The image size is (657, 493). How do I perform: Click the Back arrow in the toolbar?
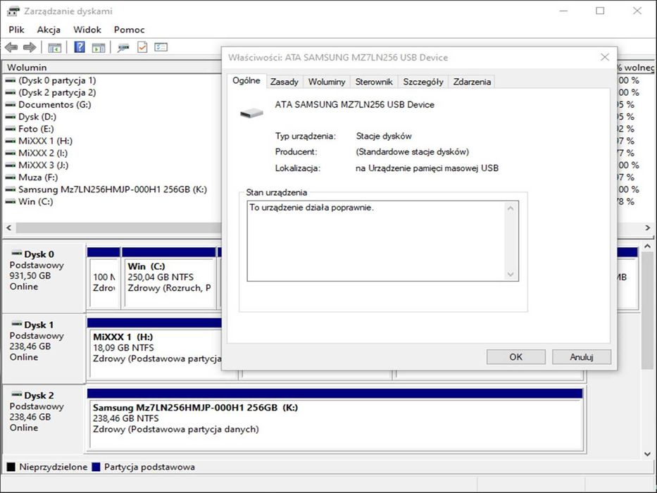click(11, 47)
